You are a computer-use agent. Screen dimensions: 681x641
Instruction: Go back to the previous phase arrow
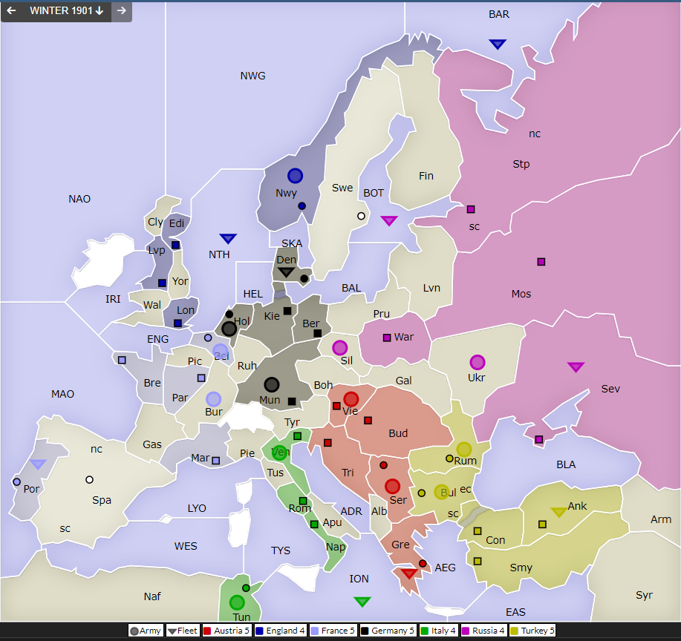(x=12, y=11)
